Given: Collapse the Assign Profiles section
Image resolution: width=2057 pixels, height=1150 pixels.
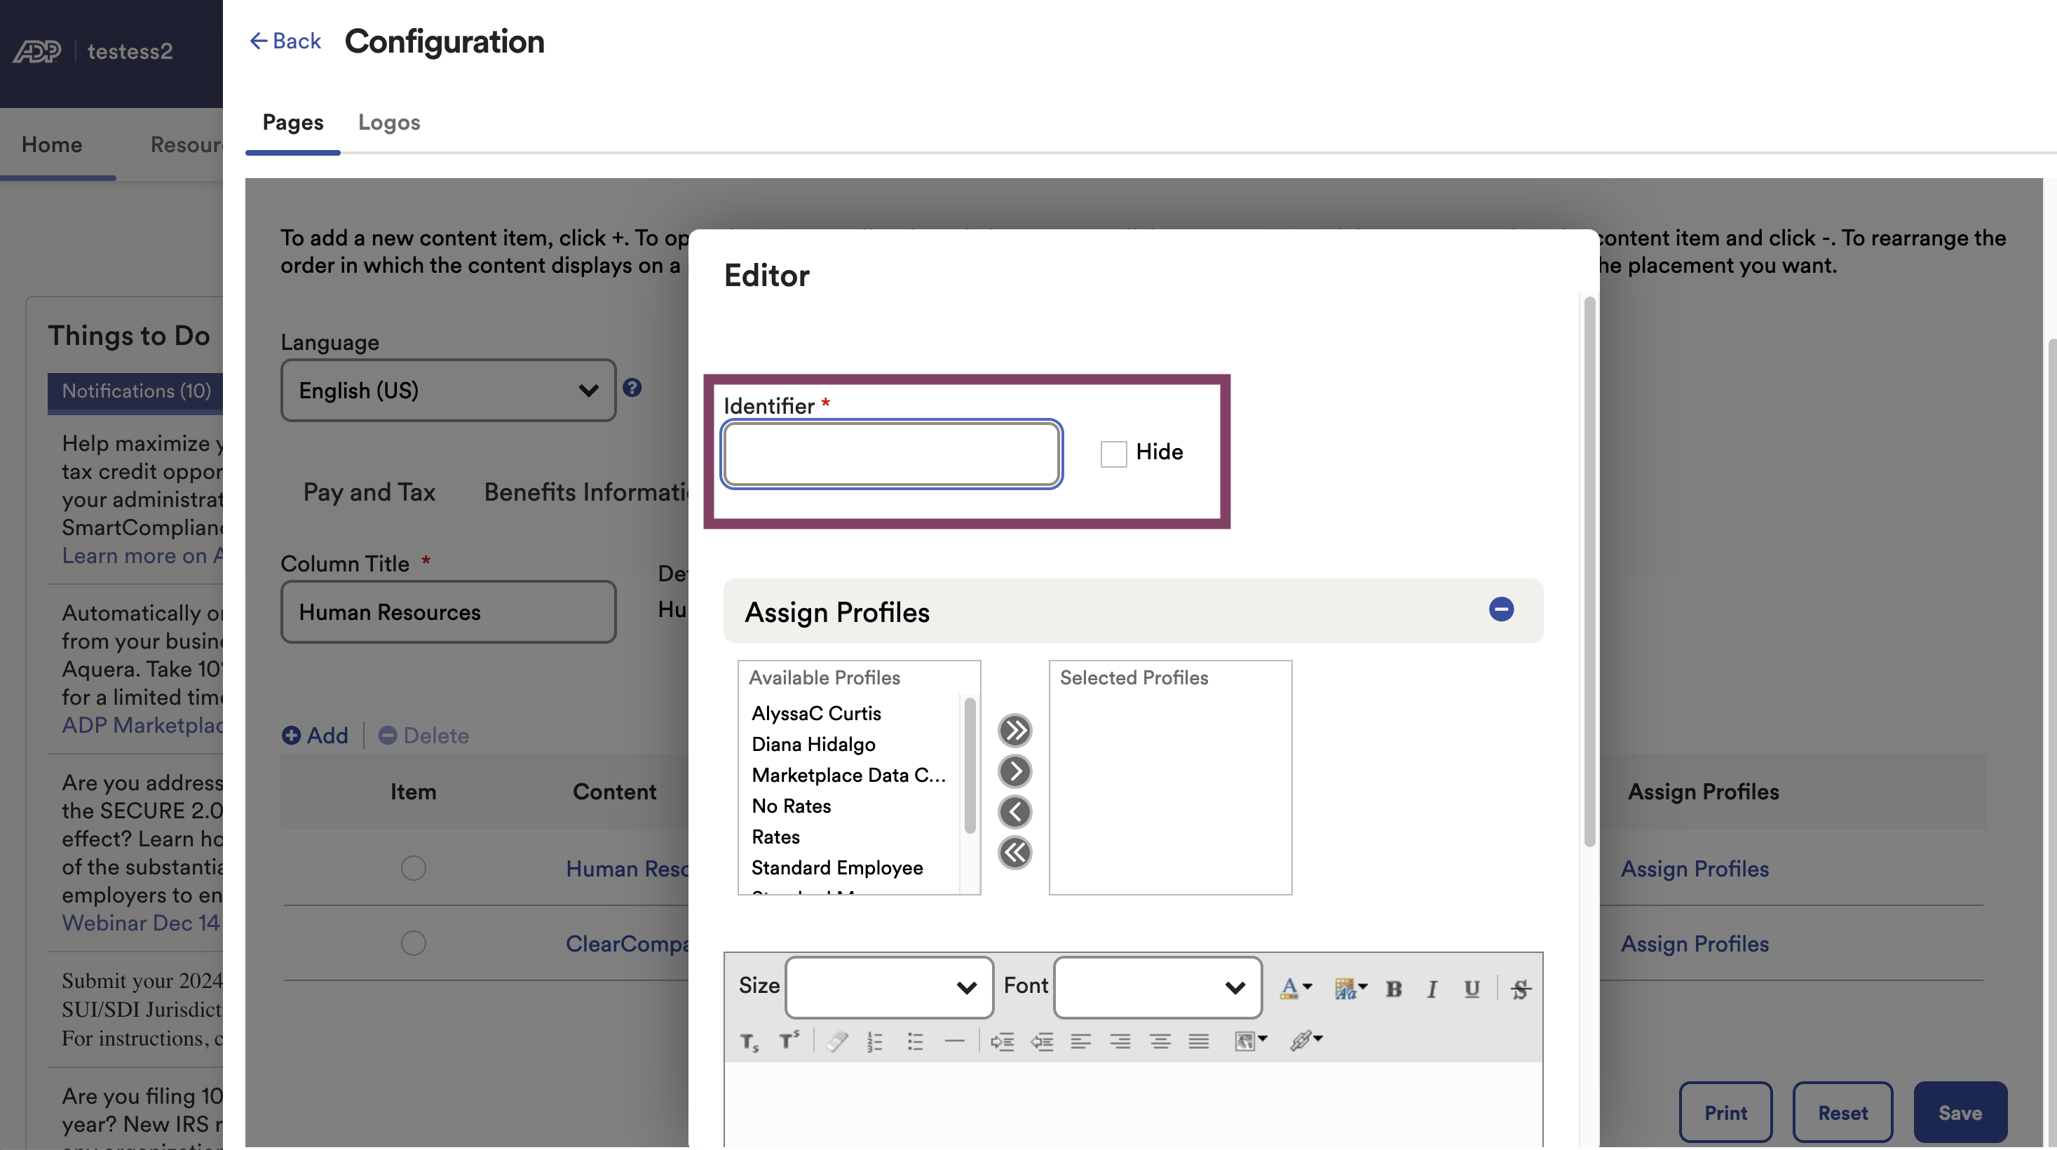Looking at the screenshot, I should tap(1501, 609).
